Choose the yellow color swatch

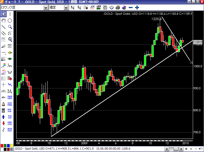tap(11, 146)
